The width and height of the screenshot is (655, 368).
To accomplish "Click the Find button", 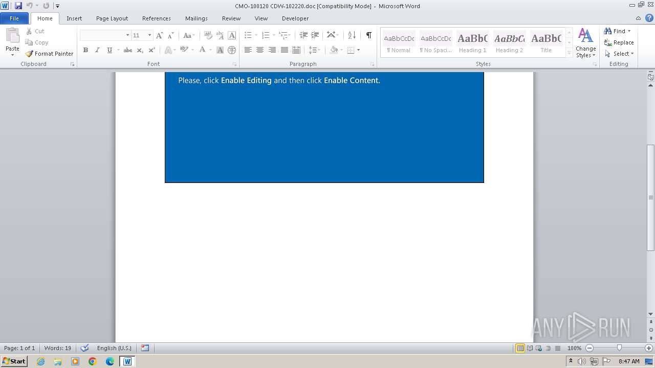I will point(615,31).
